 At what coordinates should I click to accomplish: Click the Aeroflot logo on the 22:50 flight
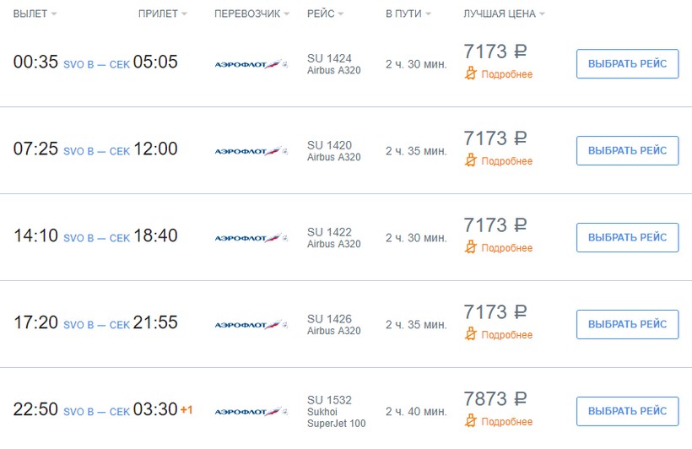[x=251, y=411]
